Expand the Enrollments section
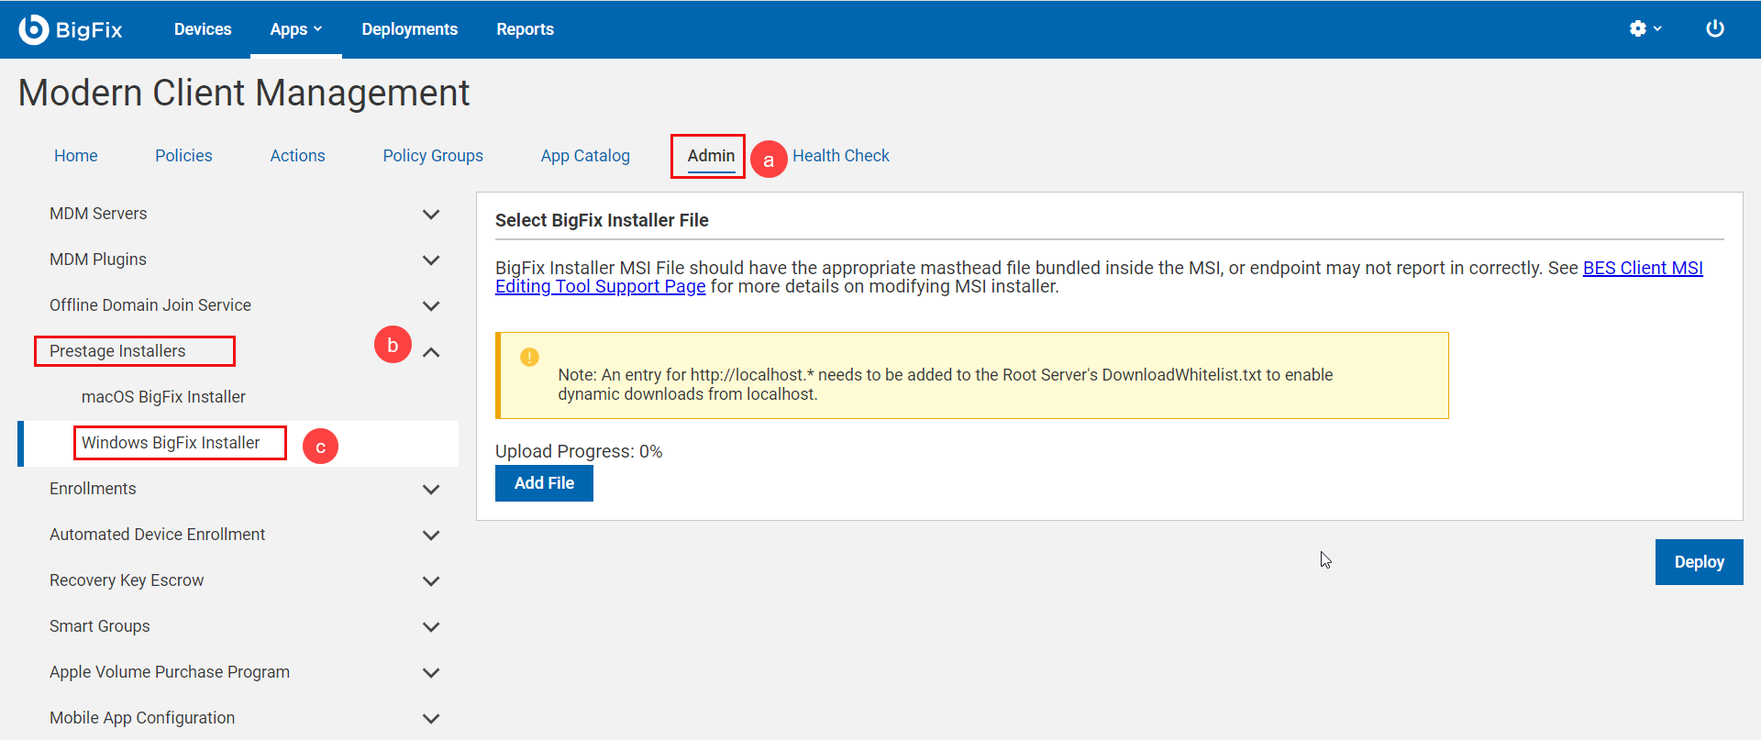This screenshot has height=740, width=1761. pos(431,490)
